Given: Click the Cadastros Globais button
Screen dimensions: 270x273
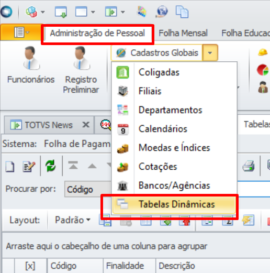Looking at the screenshot, I should tap(156, 53).
